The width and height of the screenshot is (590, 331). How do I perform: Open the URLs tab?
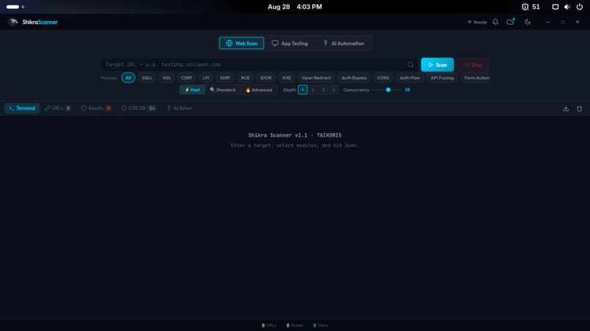tap(58, 108)
